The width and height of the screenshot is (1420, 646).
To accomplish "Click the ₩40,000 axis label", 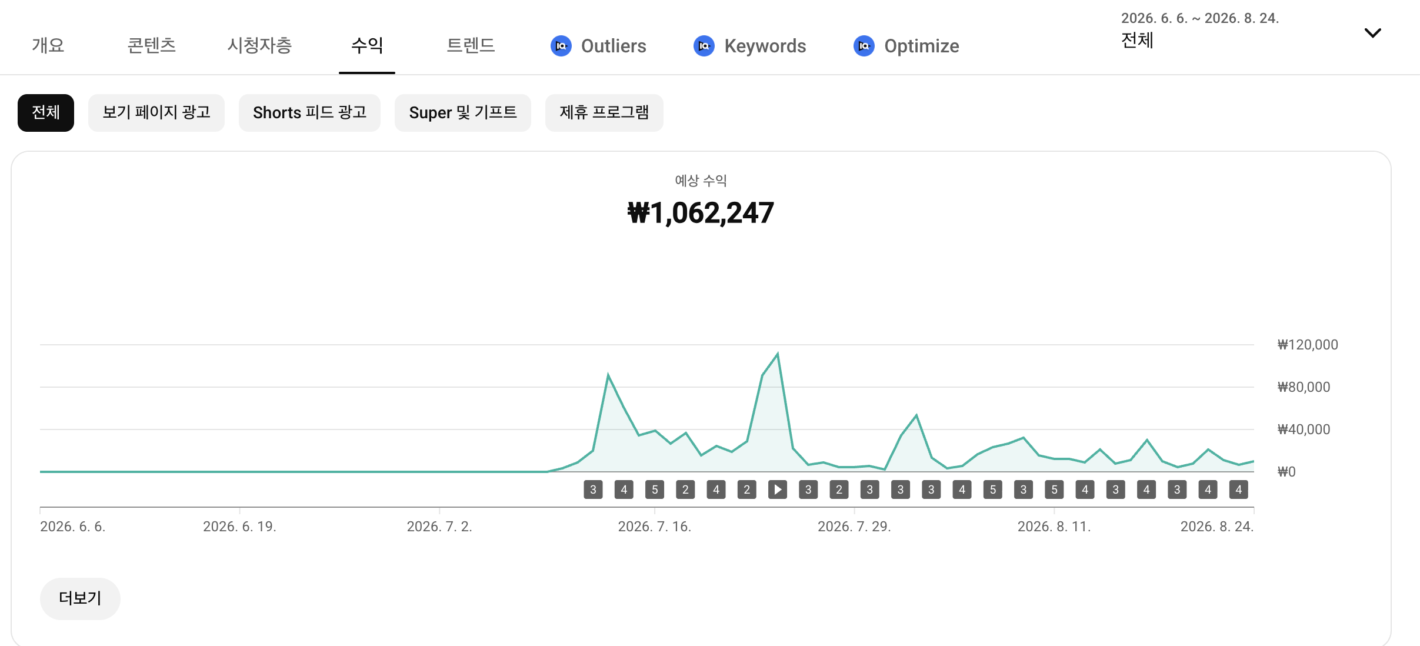I will [x=1304, y=429].
